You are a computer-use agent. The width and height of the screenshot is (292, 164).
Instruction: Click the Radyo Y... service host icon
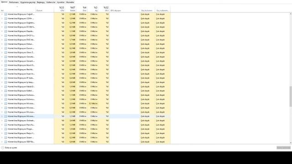tap(5, 133)
